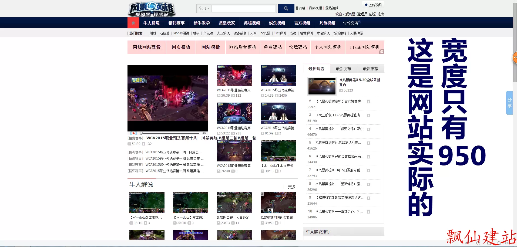Viewport: 517px width, 247px height.
Task: Open ranked item 7 1月15日国服内测 title
Action: coord(339,170)
